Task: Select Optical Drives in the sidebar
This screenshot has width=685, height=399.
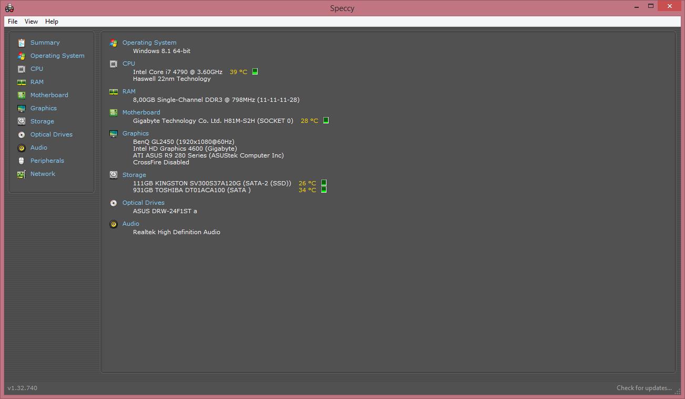Action: point(52,134)
